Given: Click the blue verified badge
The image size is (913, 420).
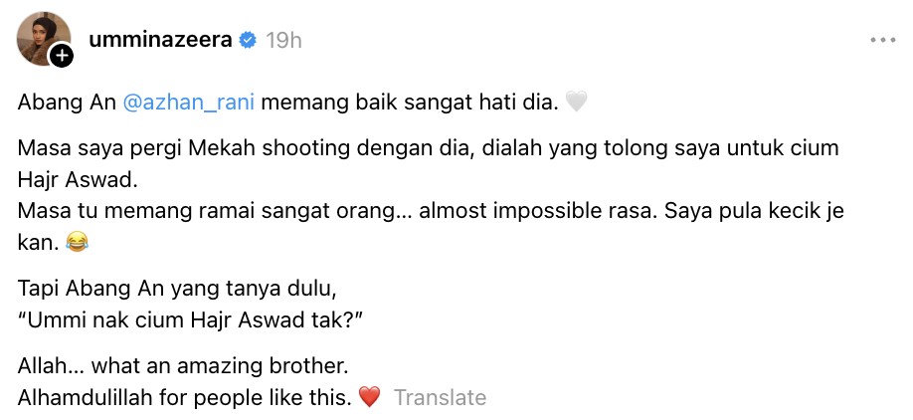Looking at the screenshot, I should click(x=248, y=41).
